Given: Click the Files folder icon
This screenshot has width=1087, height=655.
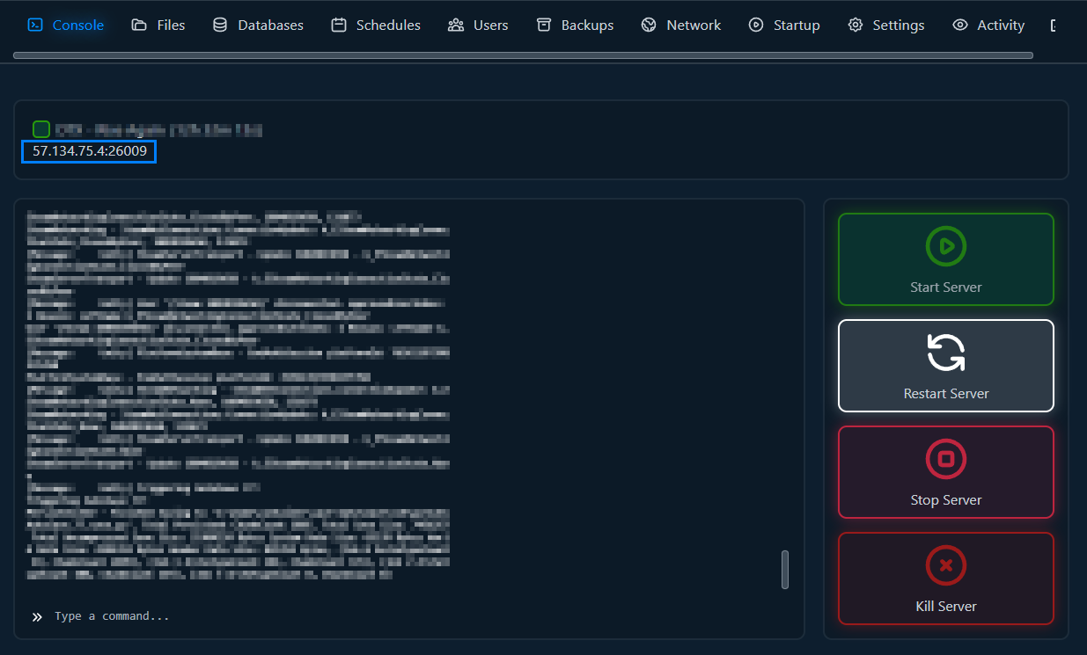Looking at the screenshot, I should (x=139, y=25).
